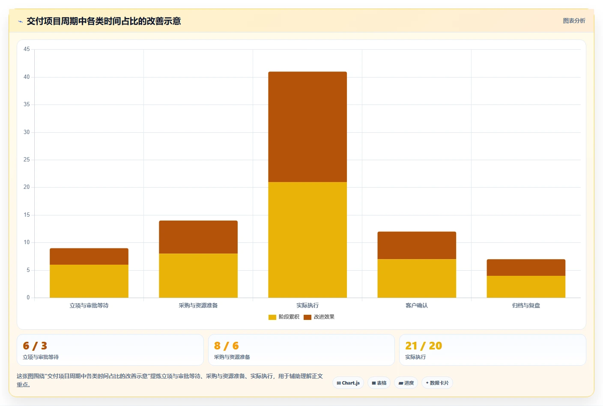Toggle the 改进效果 legend item
Screen dimensions: 603x406
[x=319, y=317]
